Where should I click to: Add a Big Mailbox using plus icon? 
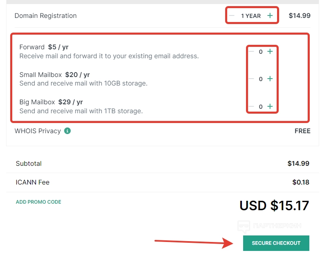[270, 106]
